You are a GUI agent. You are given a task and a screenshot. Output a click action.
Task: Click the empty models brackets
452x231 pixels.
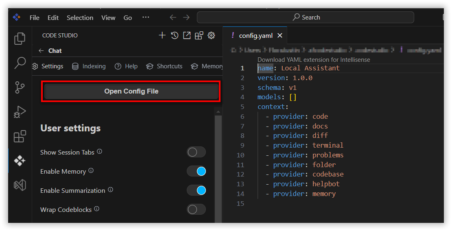click(293, 97)
